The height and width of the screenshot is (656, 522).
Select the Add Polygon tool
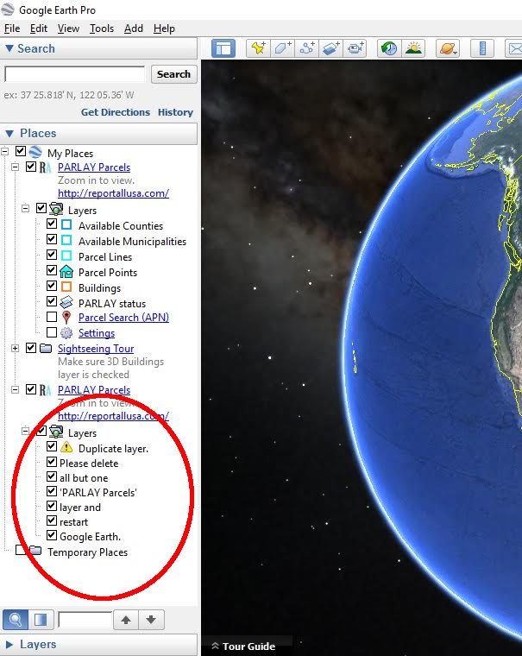click(x=282, y=48)
